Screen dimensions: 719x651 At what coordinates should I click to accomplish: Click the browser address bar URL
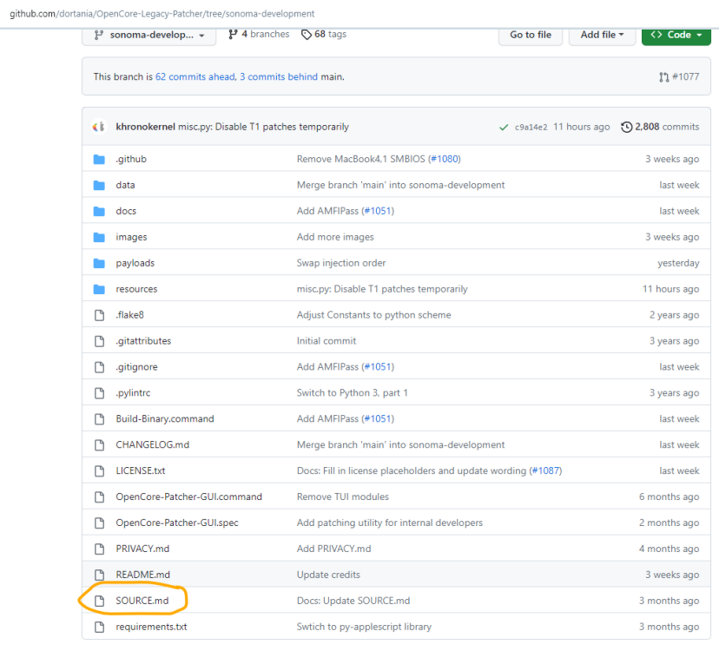pyautogui.click(x=162, y=14)
